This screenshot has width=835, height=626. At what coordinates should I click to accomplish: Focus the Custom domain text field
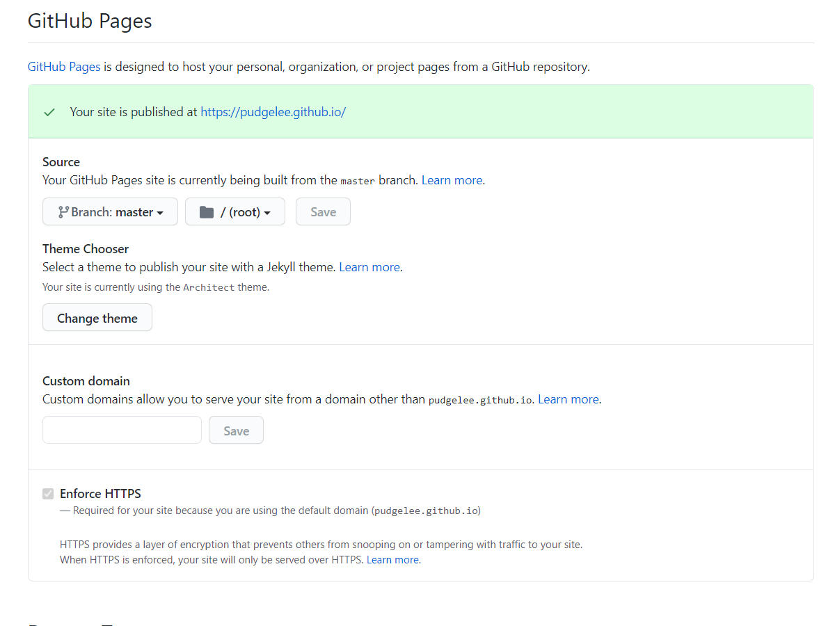point(122,430)
